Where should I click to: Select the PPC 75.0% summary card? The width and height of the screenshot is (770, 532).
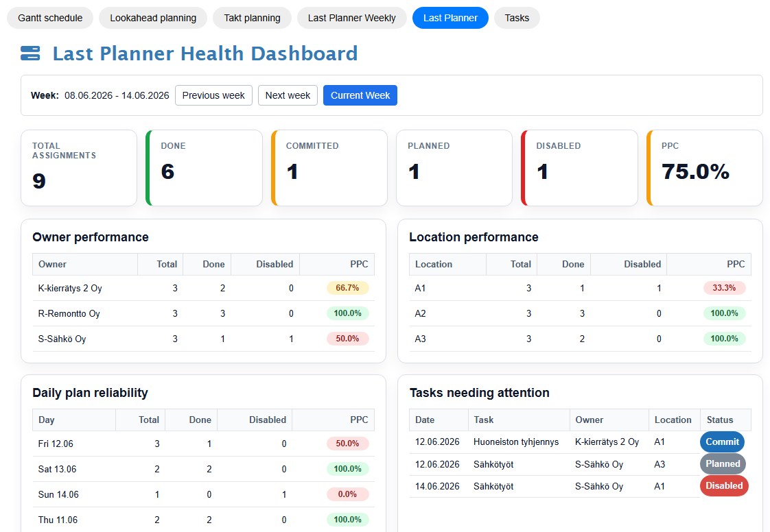pos(705,168)
